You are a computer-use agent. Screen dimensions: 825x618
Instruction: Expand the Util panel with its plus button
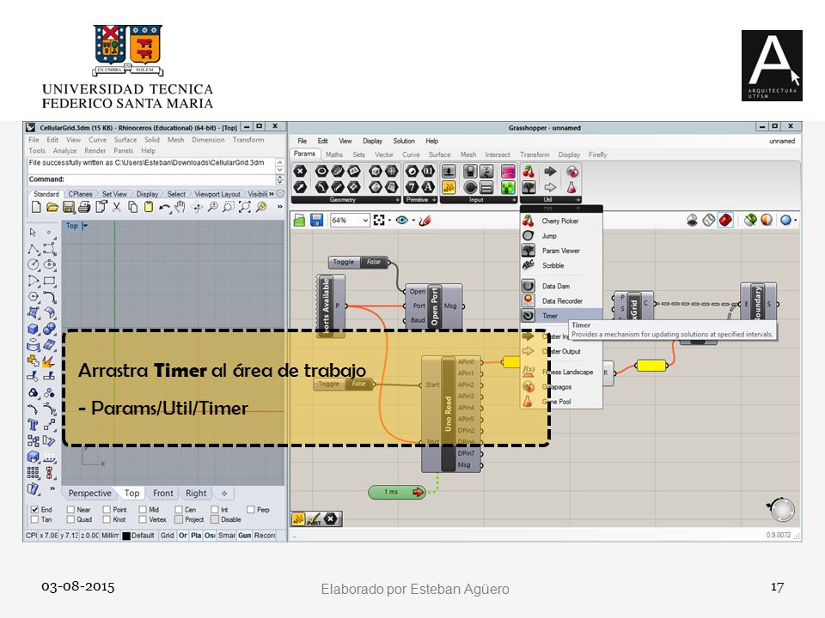pyautogui.click(x=577, y=200)
